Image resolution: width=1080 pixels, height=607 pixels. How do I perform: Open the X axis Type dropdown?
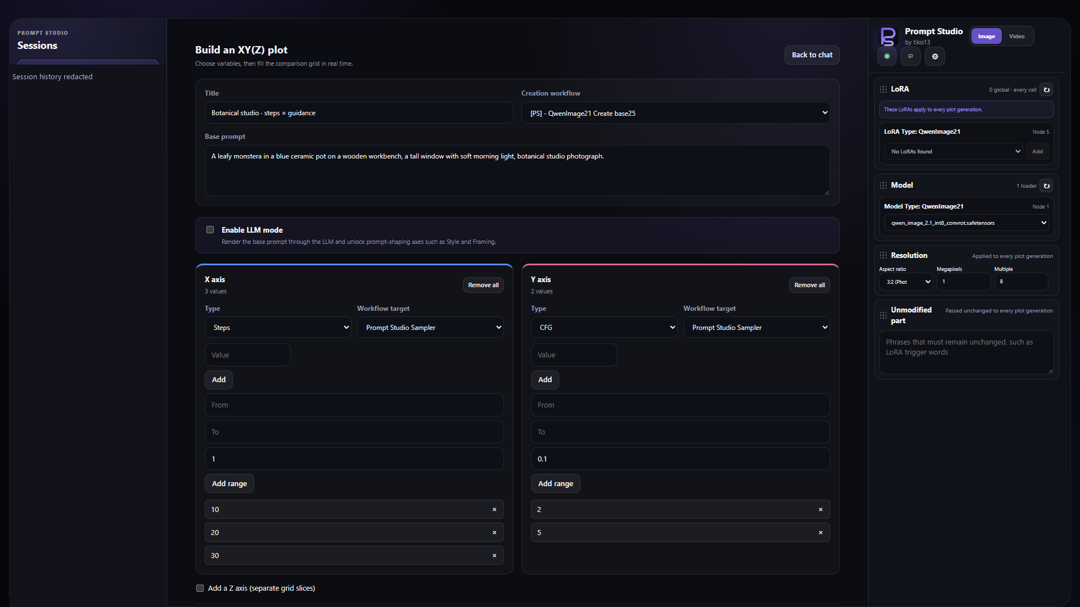pos(278,328)
